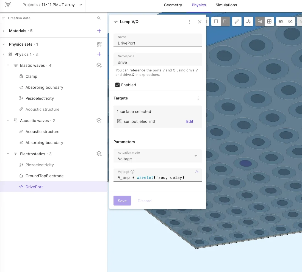Add a new material with the plus icon
Image resolution: width=302 pixels, height=272 pixels.
tap(99, 31)
